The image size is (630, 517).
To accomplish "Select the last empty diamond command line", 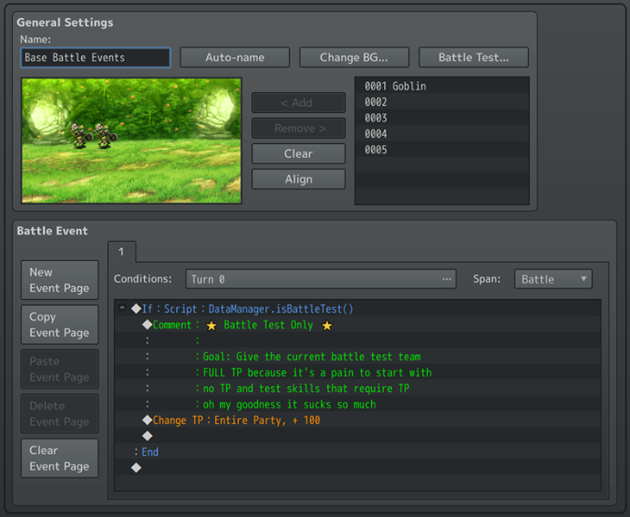I will click(135, 468).
